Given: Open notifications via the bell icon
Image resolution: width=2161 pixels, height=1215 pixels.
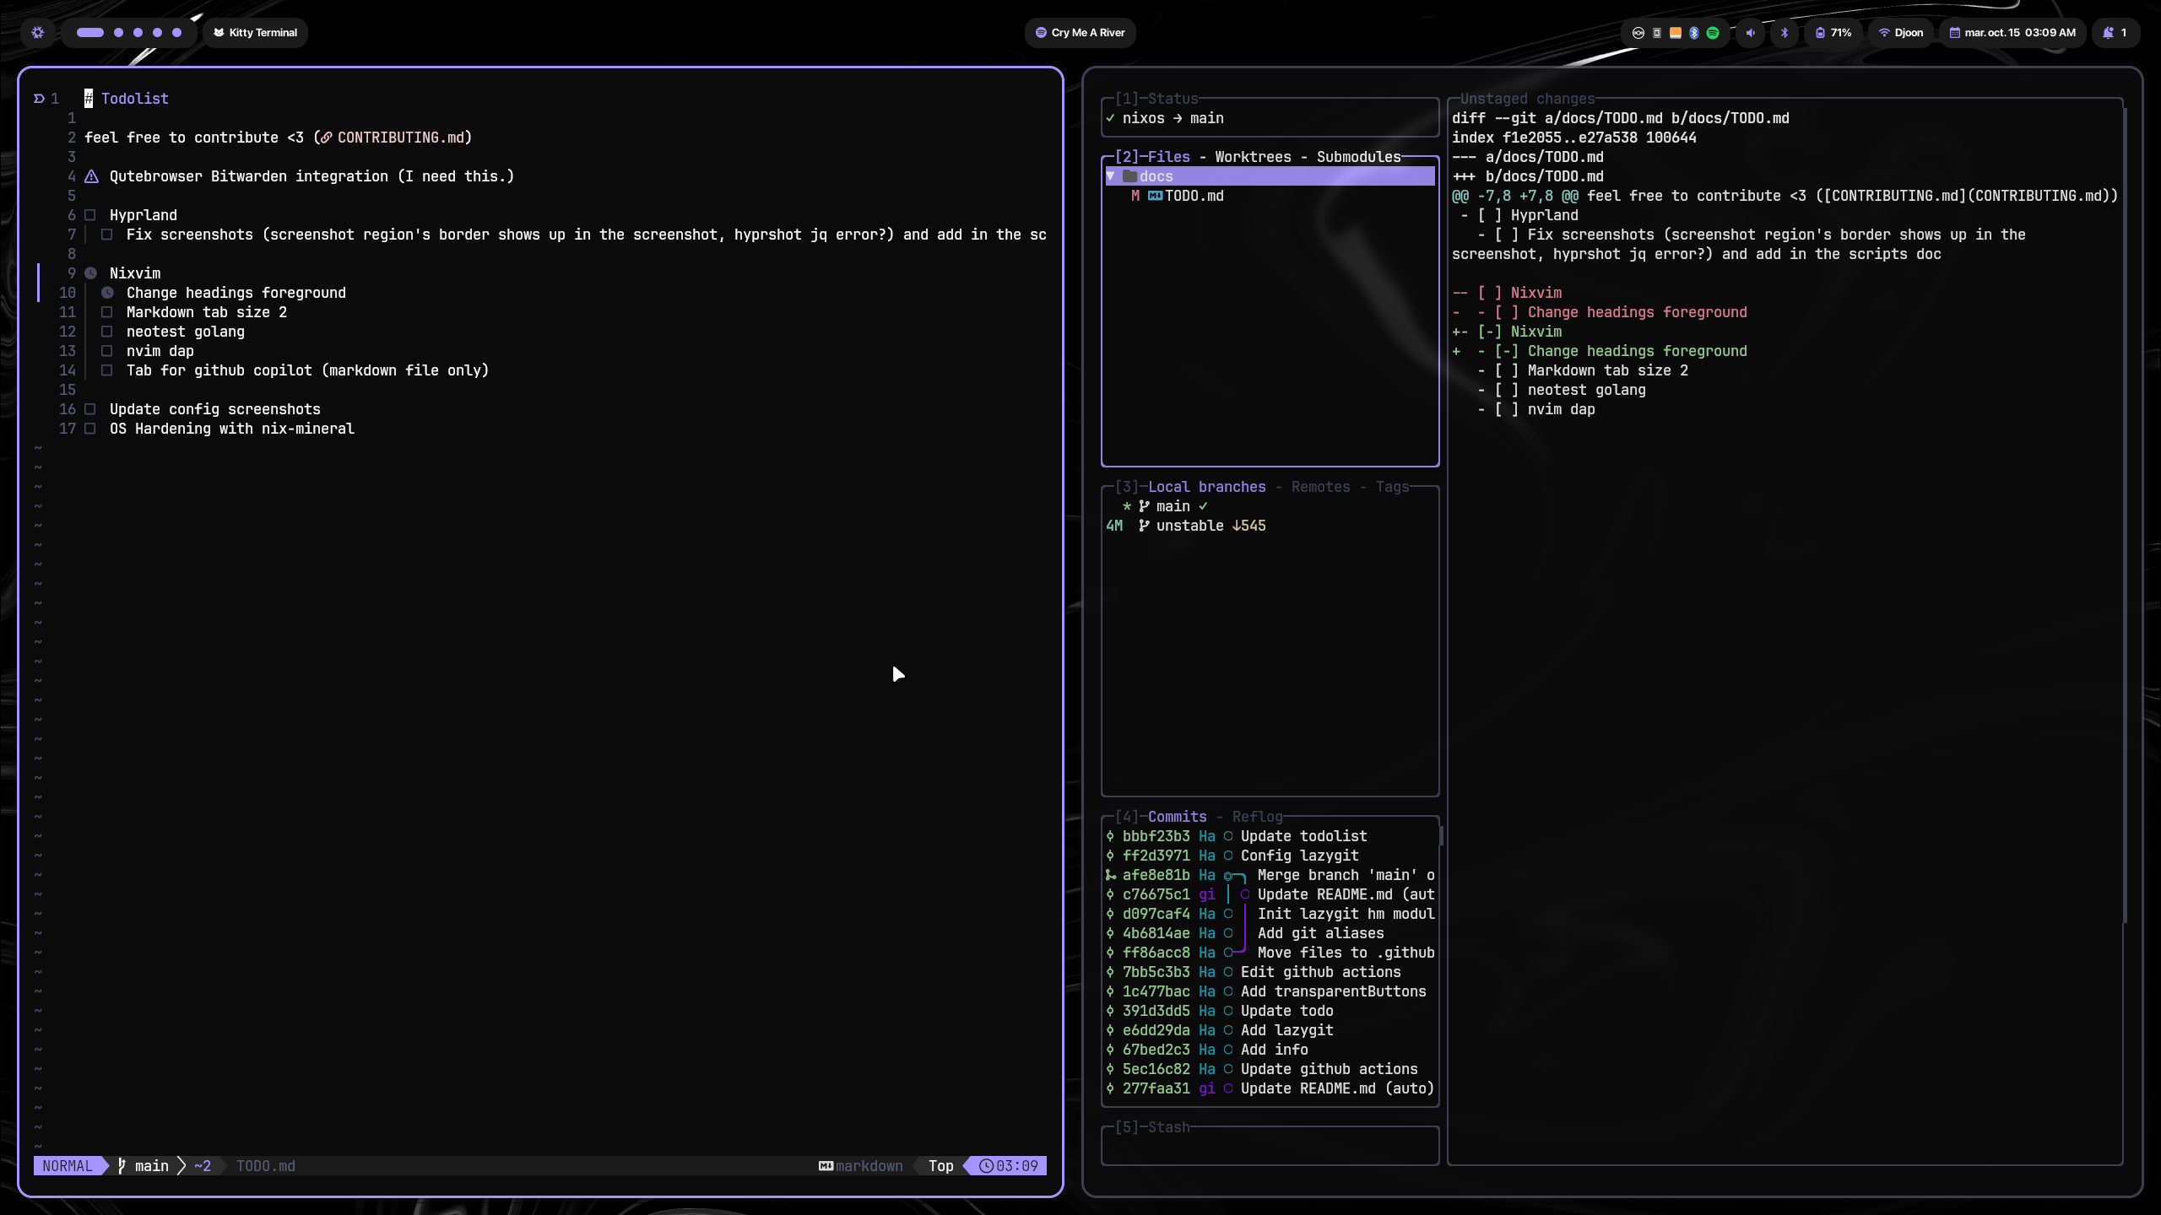Looking at the screenshot, I should [2108, 32].
